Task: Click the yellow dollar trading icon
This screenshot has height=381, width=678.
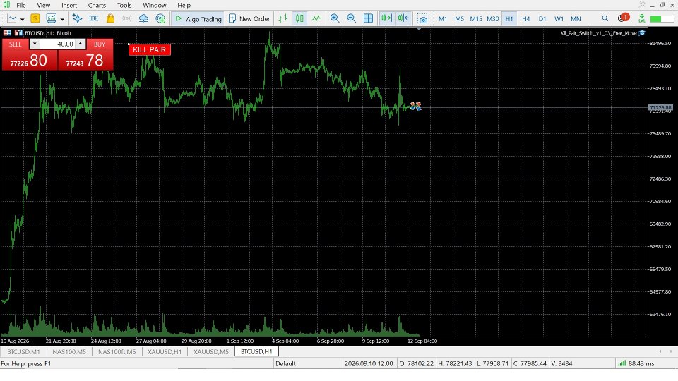Action: click(35, 18)
